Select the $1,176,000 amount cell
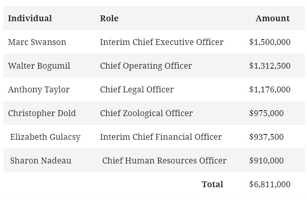 click(270, 89)
